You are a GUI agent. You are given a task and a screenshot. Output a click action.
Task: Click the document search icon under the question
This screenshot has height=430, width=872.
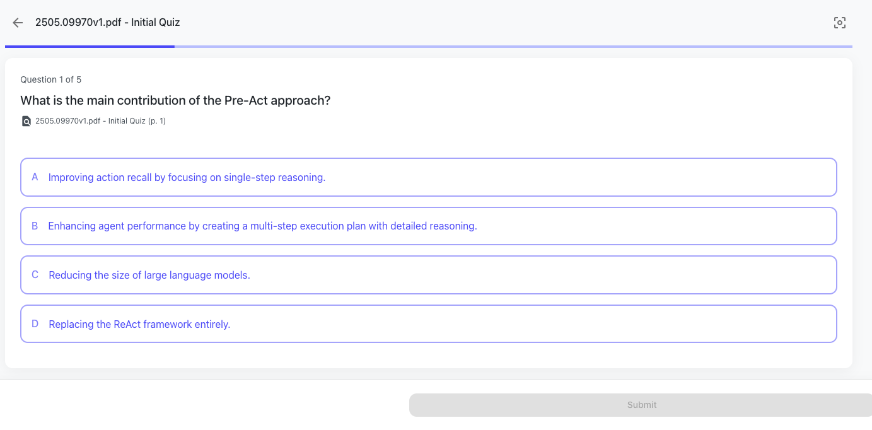tap(26, 121)
